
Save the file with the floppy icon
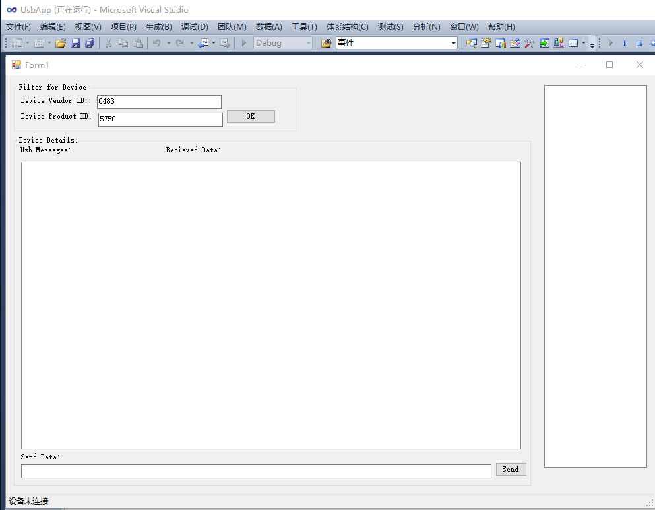pyautogui.click(x=75, y=43)
